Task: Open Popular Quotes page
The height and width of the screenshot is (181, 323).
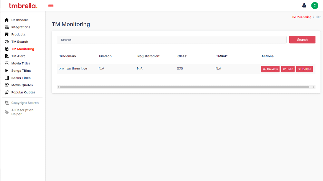Action: click(23, 92)
